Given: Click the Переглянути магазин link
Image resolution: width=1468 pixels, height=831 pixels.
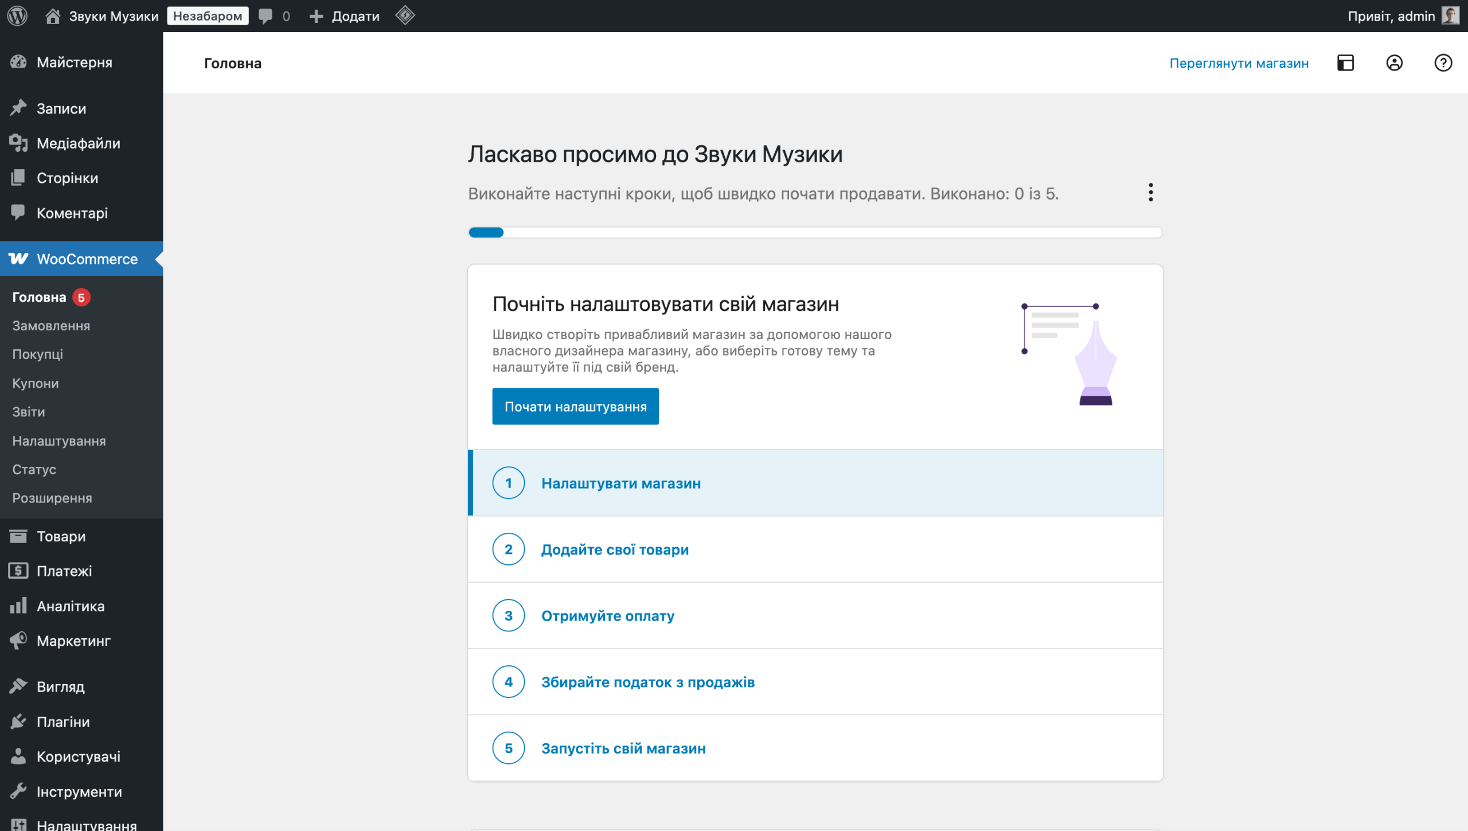Looking at the screenshot, I should (x=1239, y=63).
